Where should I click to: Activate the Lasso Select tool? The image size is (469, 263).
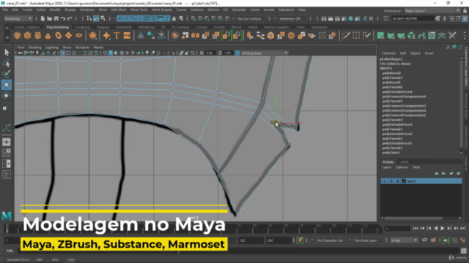tap(7, 64)
